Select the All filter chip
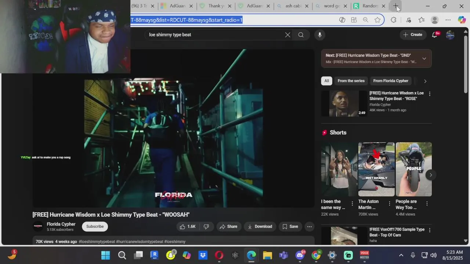470x264 pixels. click(x=326, y=81)
